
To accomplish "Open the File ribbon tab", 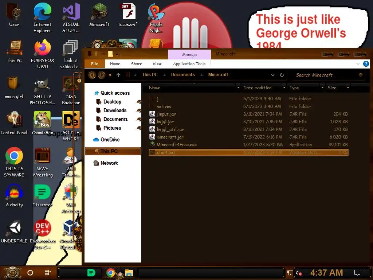I will [94, 64].
